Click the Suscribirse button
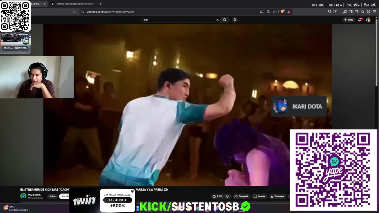Screen dimensions: 379x213 coord(64,196)
